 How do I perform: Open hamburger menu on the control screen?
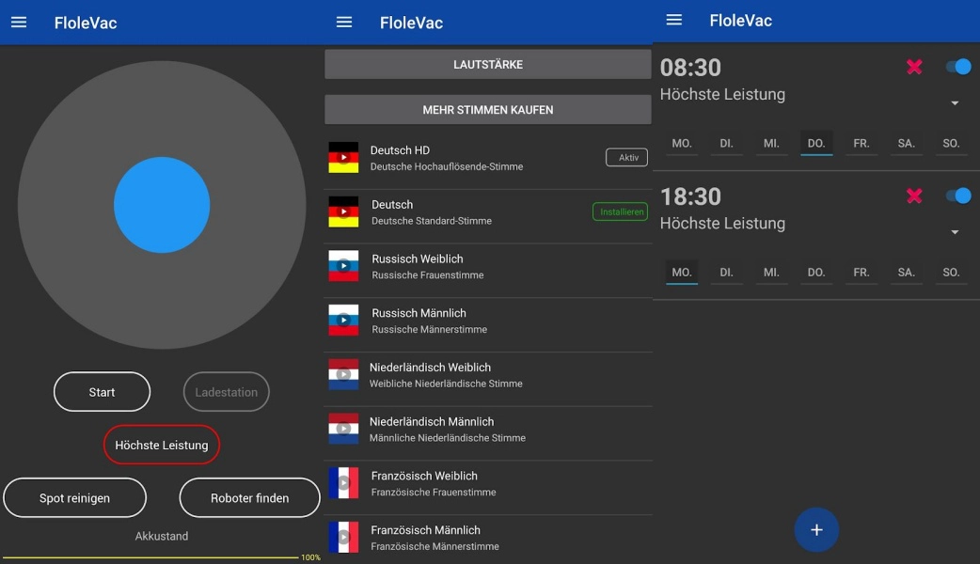pos(19,23)
